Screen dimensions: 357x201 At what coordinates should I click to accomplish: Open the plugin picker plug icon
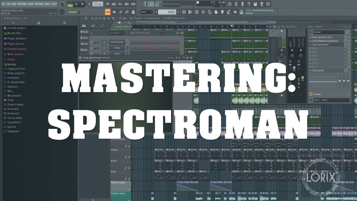click(x=222, y=12)
